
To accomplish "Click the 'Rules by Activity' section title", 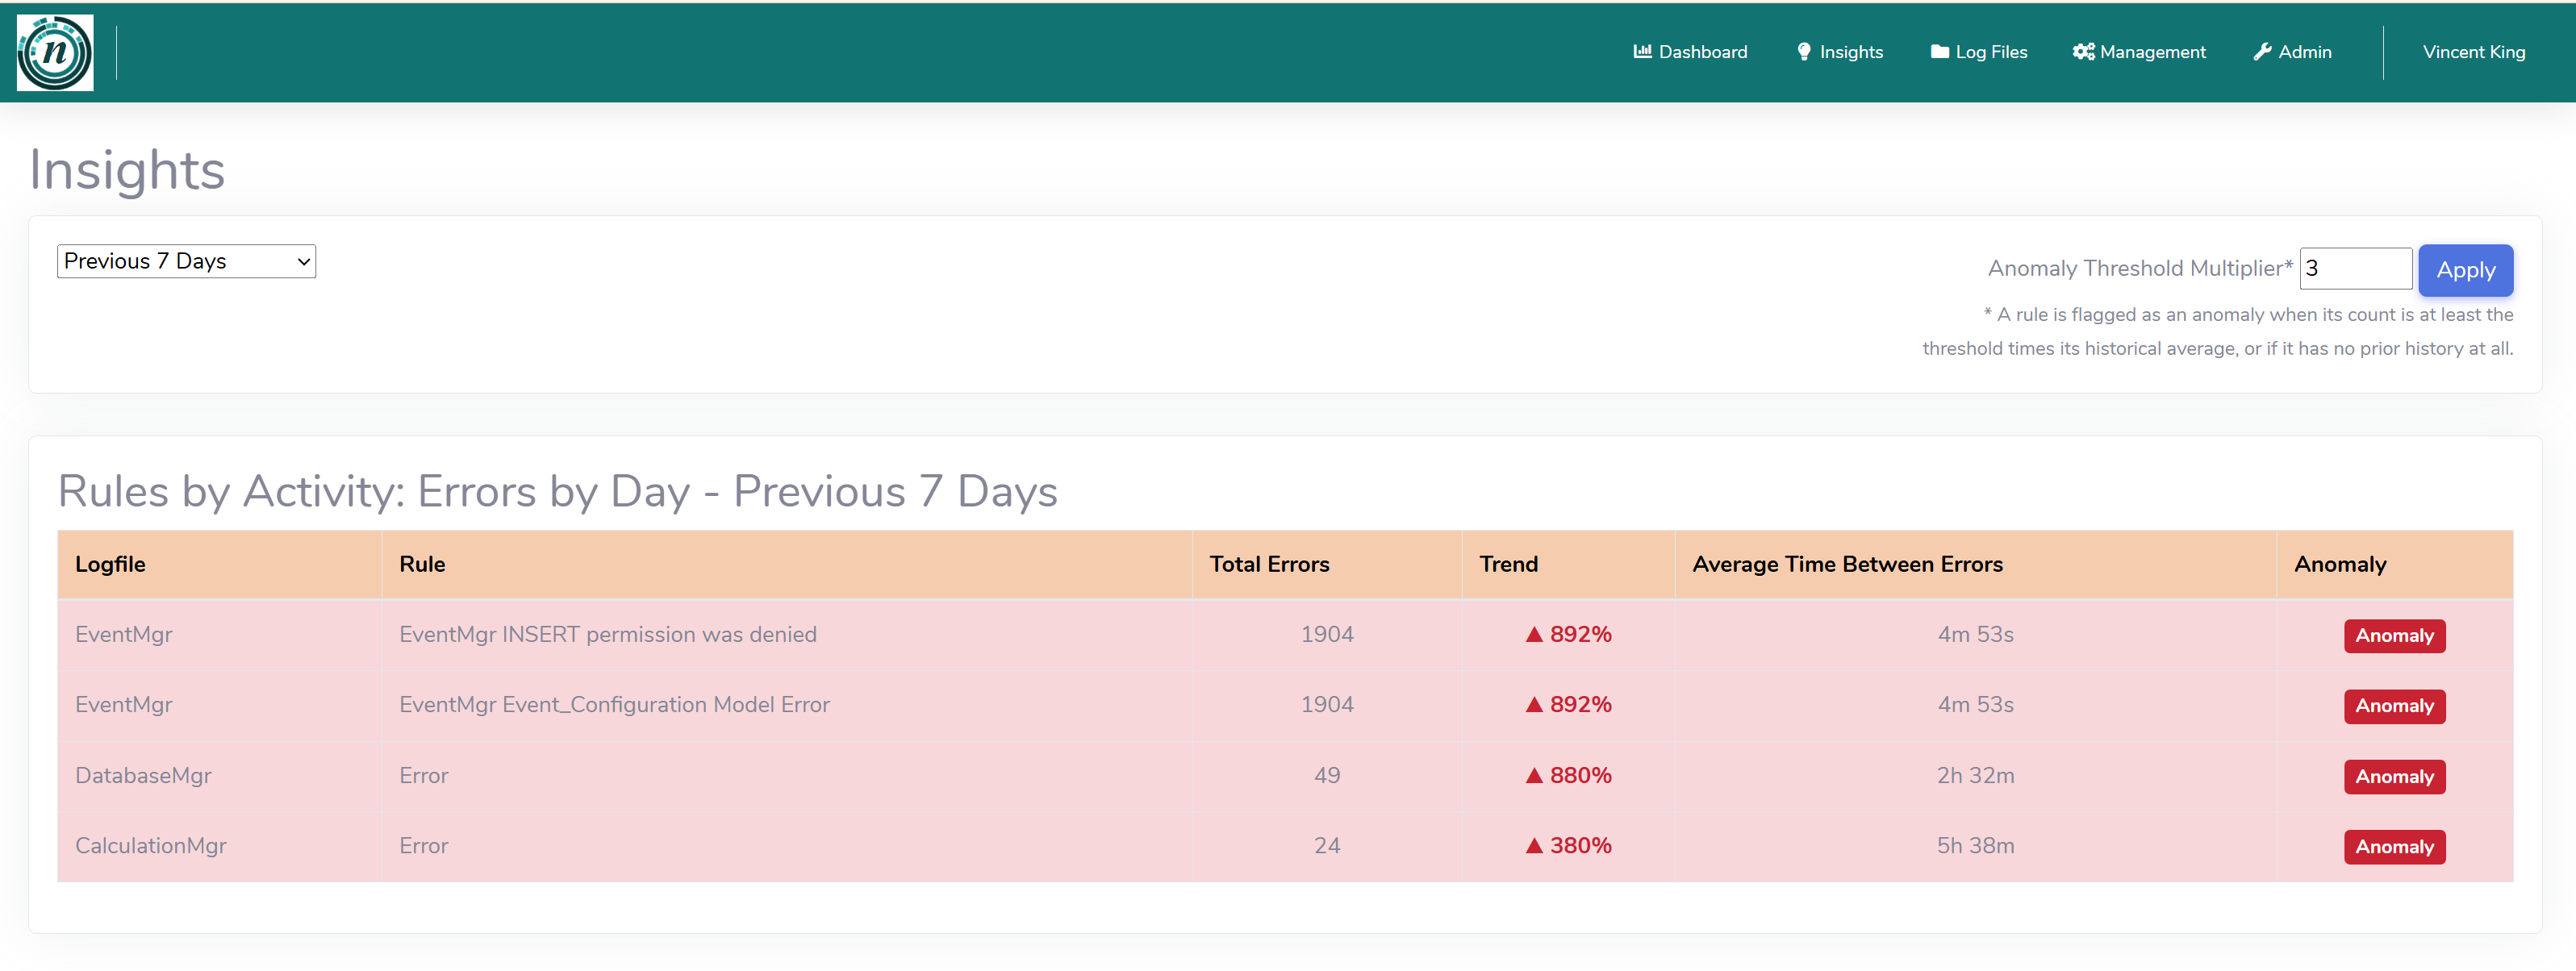I will (557, 492).
